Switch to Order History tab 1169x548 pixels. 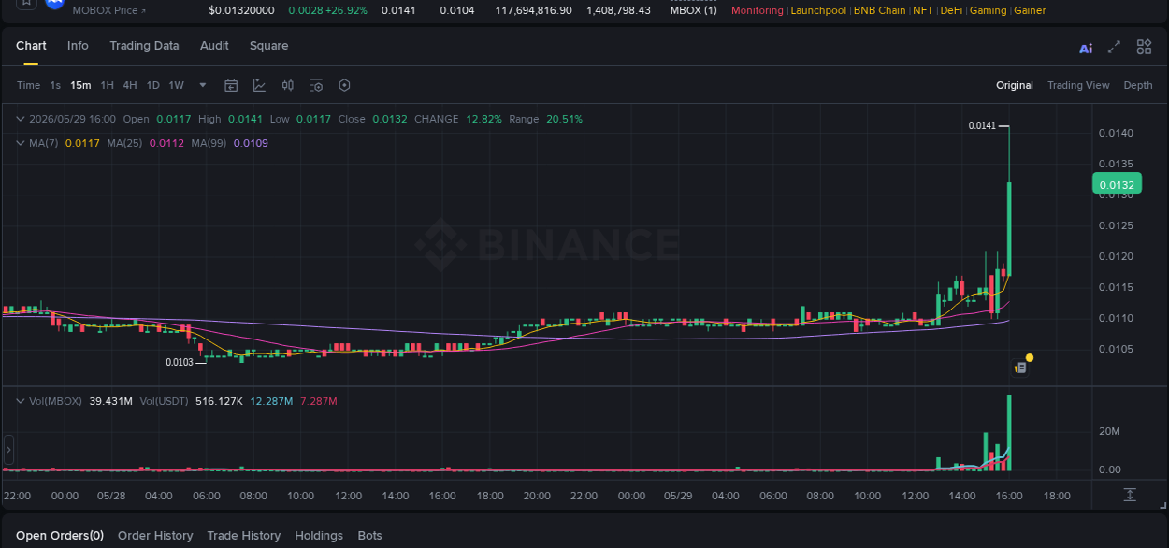[155, 536]
